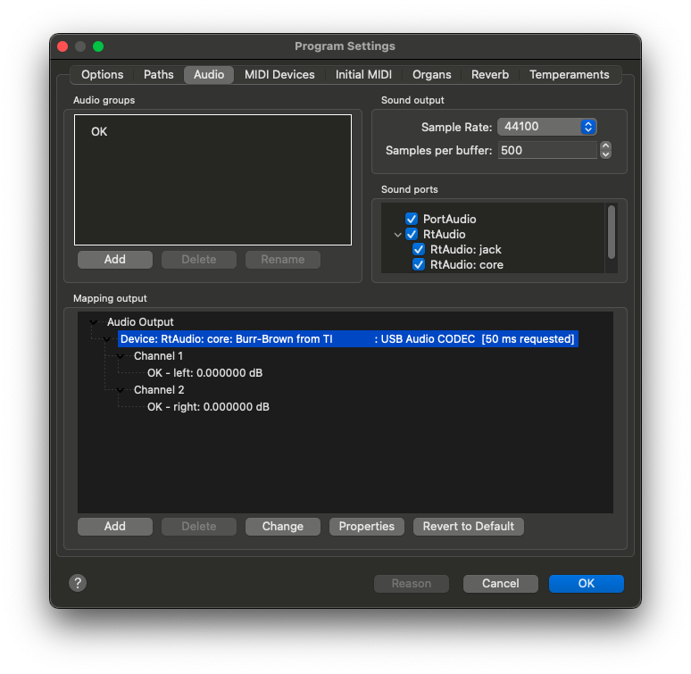Viewport: 691px width, 674px height.
Task: Collapse the Audio Output tree node
Action: (x=94, y=322)
